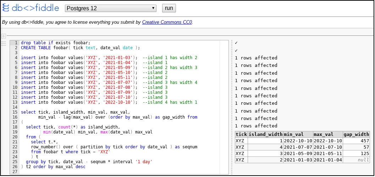Image resolution: width=375 pixels, height=177 pixels.
Task: Click min_val cell 2021-07-07
Action: tap(298, 147)
